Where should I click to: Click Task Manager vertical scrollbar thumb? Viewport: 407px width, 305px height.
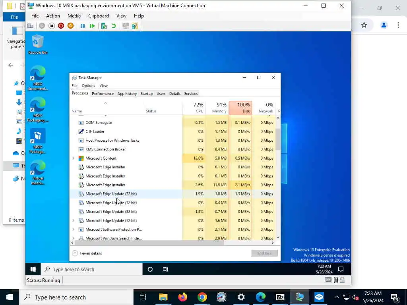point(278,139)
